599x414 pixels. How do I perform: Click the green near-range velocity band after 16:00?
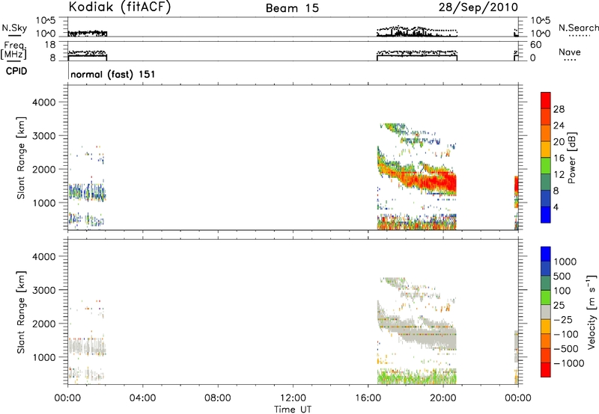click(416, 377)
